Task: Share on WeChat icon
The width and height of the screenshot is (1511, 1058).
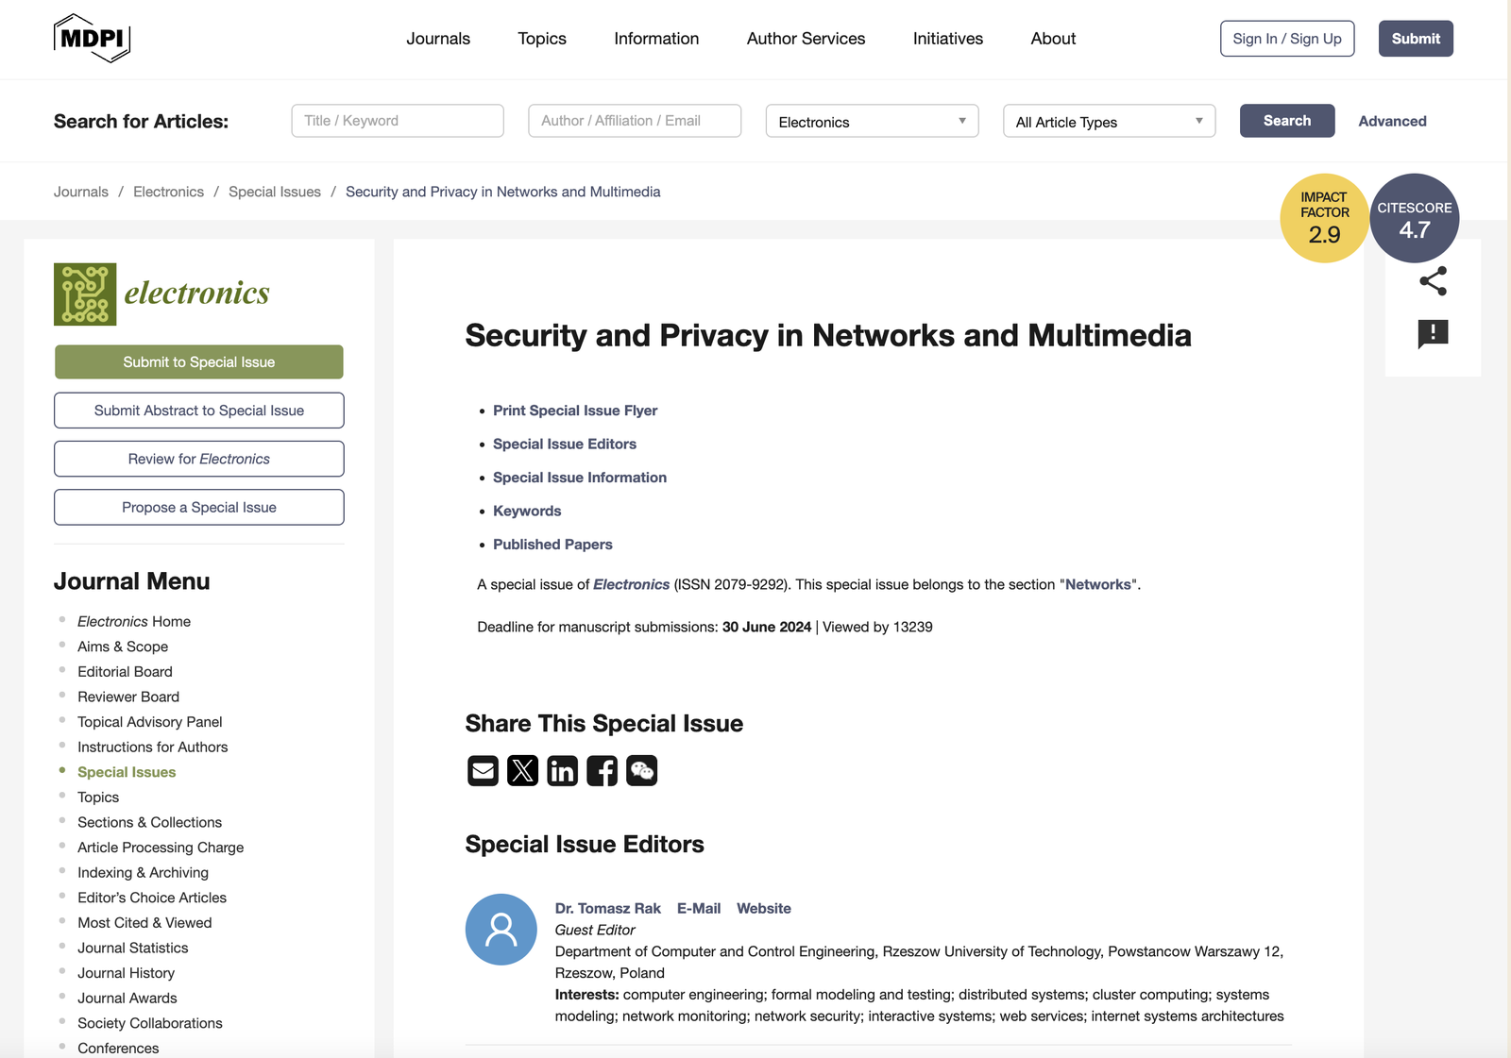Action: 641,771
